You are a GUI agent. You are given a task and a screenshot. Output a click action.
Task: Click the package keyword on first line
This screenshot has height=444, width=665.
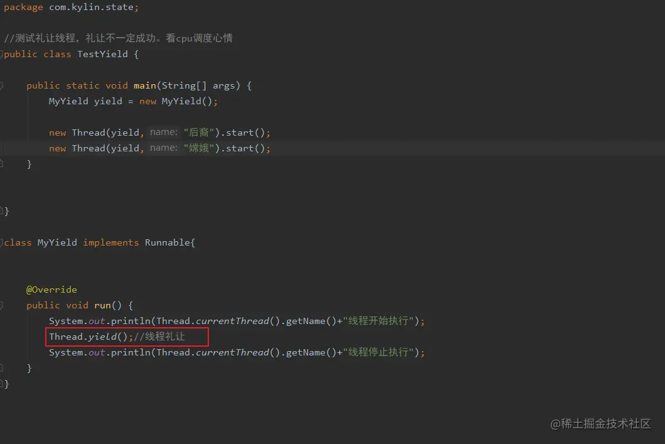point(23,7)
